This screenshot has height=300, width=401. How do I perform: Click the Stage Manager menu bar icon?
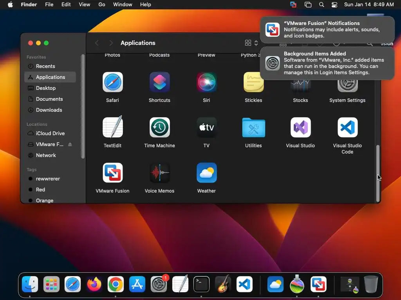[308, 5]
